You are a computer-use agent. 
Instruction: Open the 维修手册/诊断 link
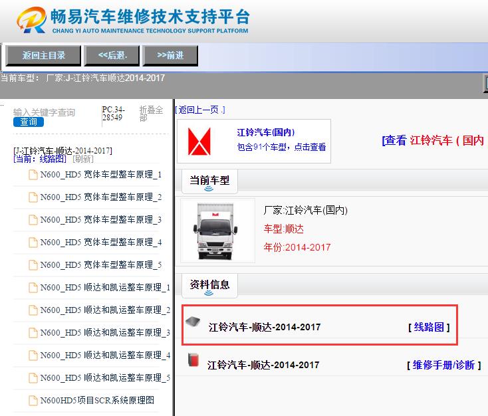pos(443,365)
